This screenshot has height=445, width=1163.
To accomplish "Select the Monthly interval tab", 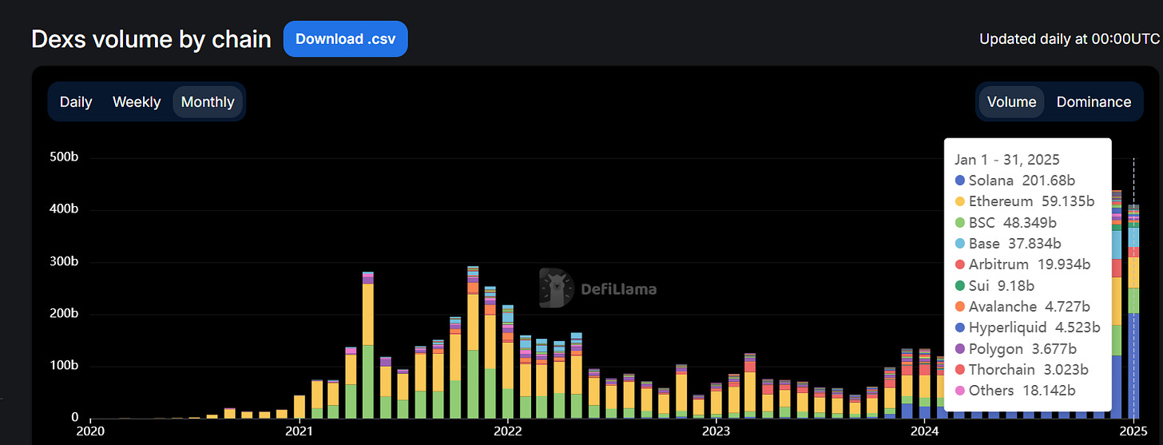I will click(208, 102).
